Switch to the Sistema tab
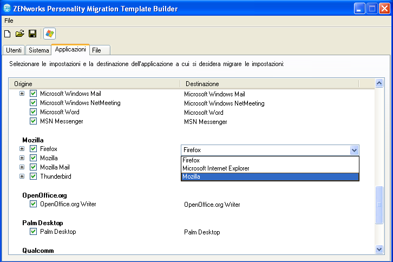The width and height of the screenshot is (393, 262). coord(38,50)
